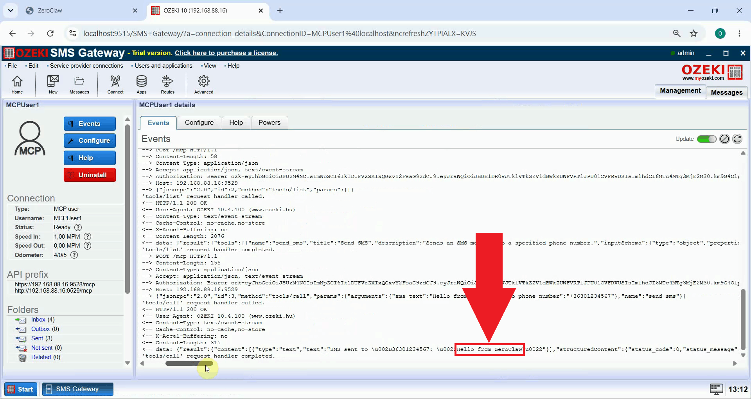Open a new browser tab

click(x=280, y=11)
